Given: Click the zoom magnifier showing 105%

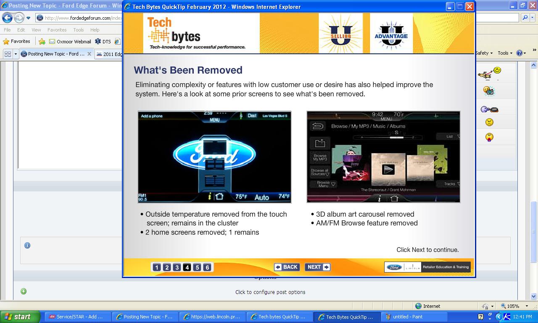Looking at the screenshot, I should [510, 306].
